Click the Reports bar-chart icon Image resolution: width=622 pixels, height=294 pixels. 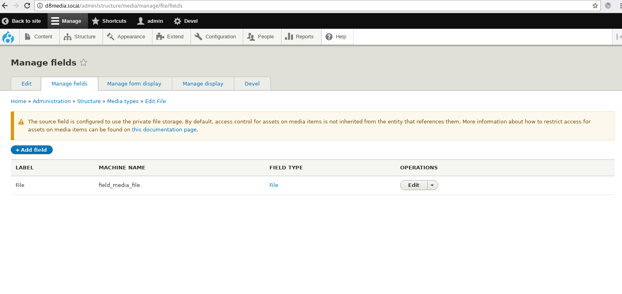(289, 36)
